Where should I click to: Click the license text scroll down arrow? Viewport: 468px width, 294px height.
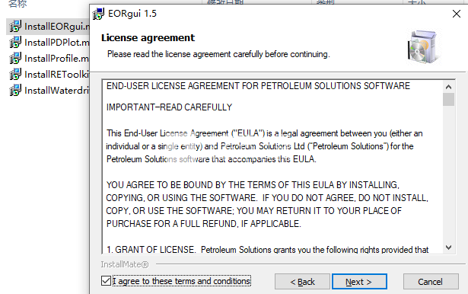tap(448, 248)
